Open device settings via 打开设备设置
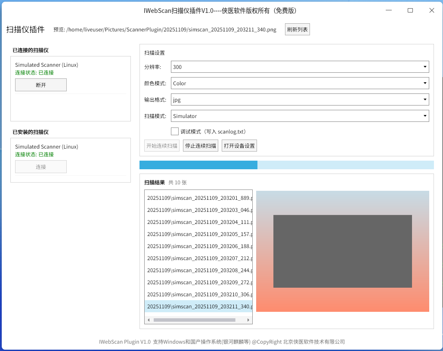The image size is (443, 351). [x=239, y=146]
